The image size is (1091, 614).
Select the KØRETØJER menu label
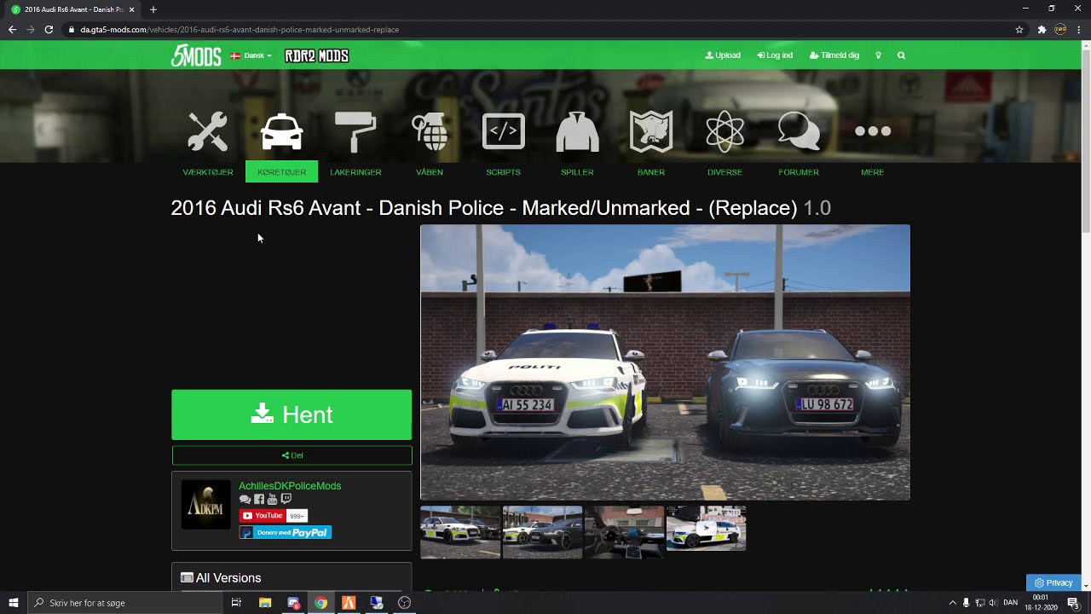click(x=281, y=172)
